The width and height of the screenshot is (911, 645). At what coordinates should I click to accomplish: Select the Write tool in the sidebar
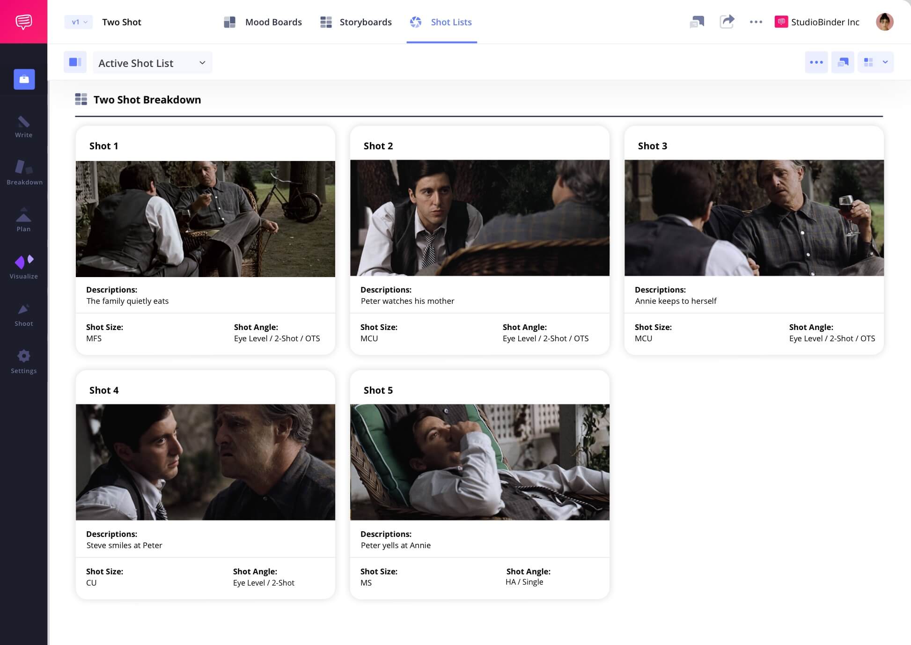click(x=23, y=126)
